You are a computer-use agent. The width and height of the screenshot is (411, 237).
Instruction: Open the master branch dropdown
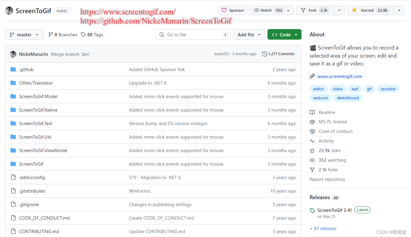pyautogui.click(x=24, y=34)
